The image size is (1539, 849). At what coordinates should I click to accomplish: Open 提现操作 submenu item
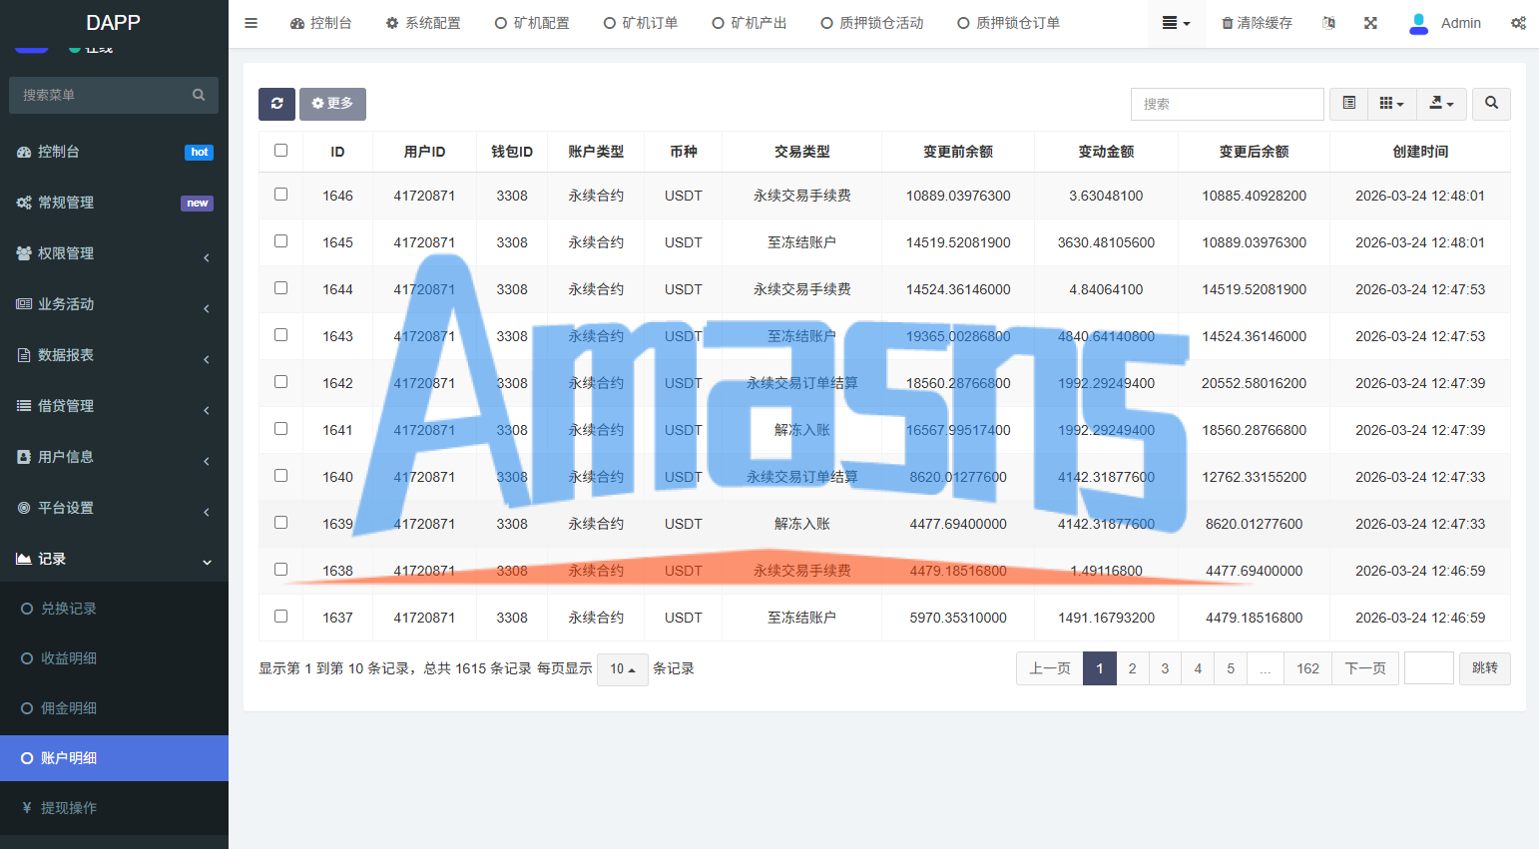pos(114,808)
